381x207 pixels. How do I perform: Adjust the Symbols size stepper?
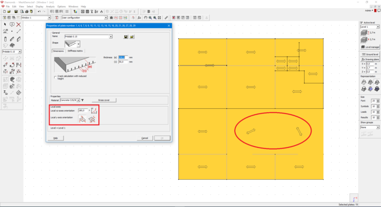coord(378,106)
